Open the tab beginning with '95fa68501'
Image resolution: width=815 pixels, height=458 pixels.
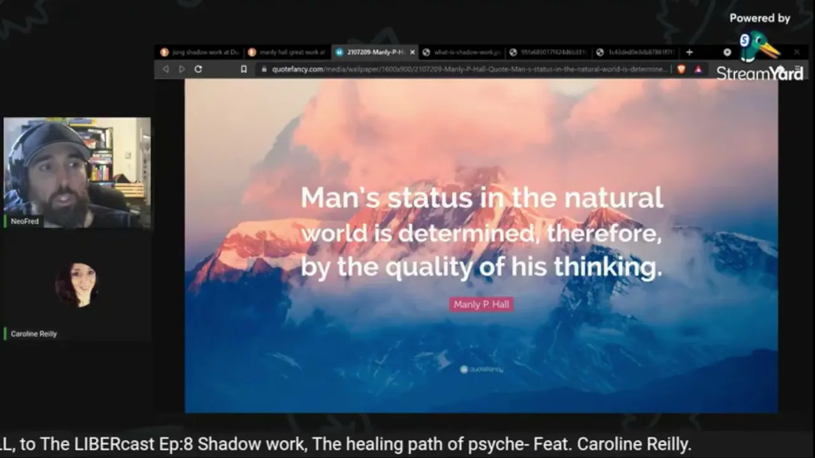[549, 52]
